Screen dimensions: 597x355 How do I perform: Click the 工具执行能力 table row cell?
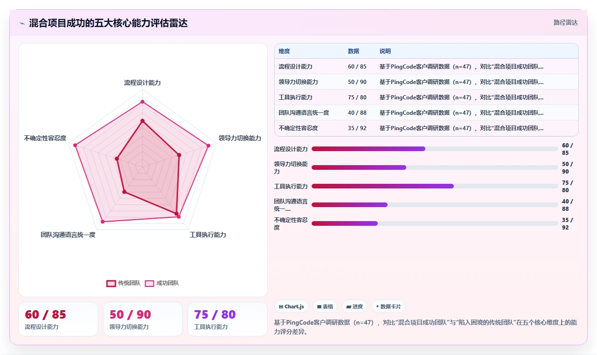click(296, 97)
